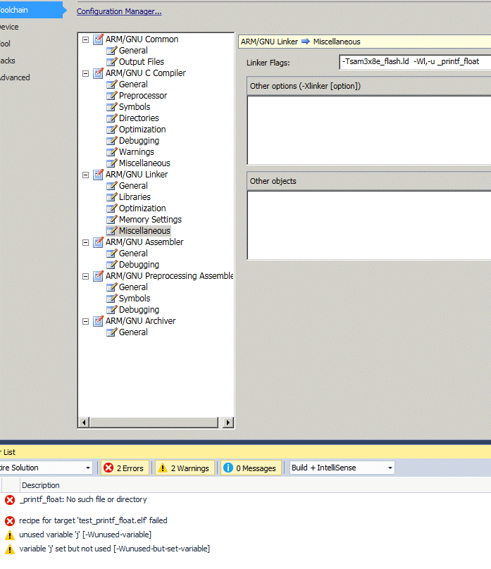491x569 pixels.
Task: Click the ARM/GNU C Compiler category icon
Action: tap(98, 73)
